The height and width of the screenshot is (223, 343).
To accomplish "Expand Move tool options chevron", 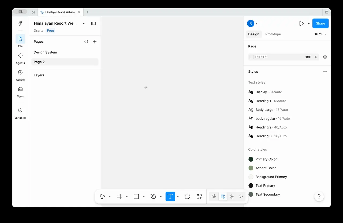I will tap(110, 196).
